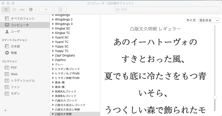Click the すべてのフォント sidebar icon

click(x=7, y=18)
